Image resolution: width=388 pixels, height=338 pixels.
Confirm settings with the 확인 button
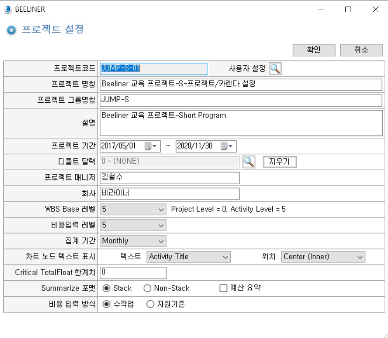(314, 50)
